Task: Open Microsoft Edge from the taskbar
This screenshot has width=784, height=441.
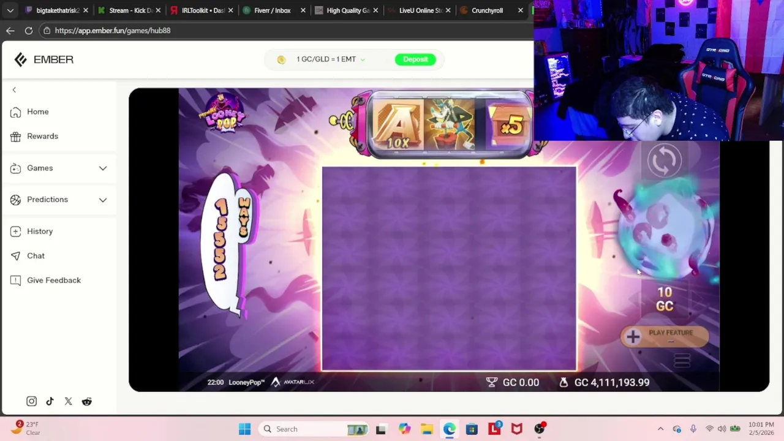Action: pyautogui.click(x=450, y=429)
